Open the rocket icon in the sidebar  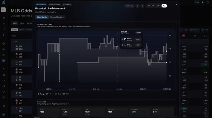pos(4,29)
